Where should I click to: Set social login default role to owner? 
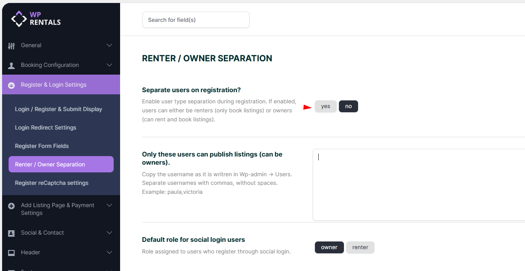point(329,247)
